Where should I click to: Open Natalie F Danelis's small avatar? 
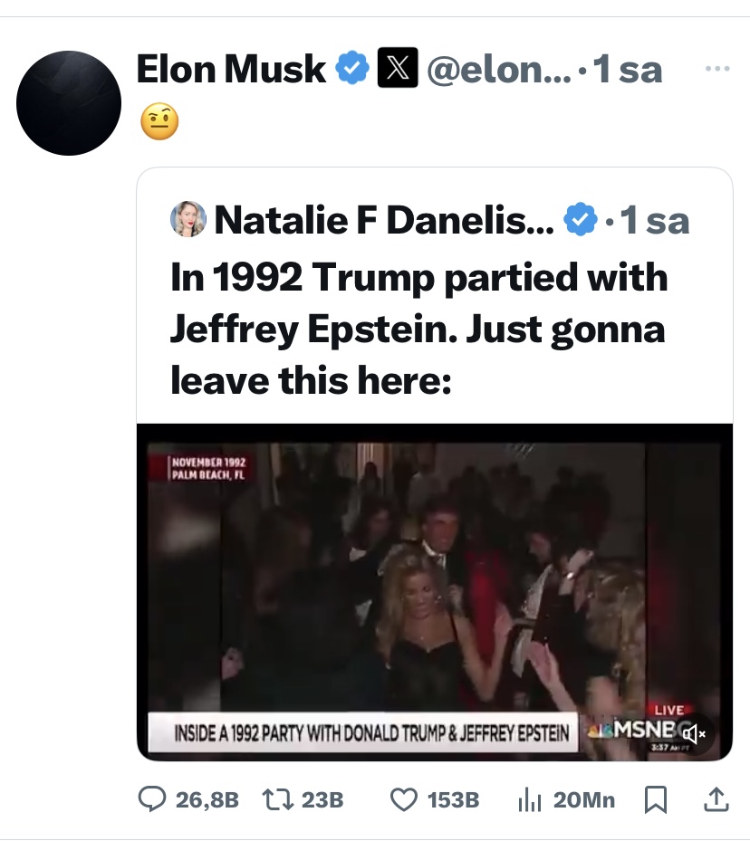click(188, 219)
